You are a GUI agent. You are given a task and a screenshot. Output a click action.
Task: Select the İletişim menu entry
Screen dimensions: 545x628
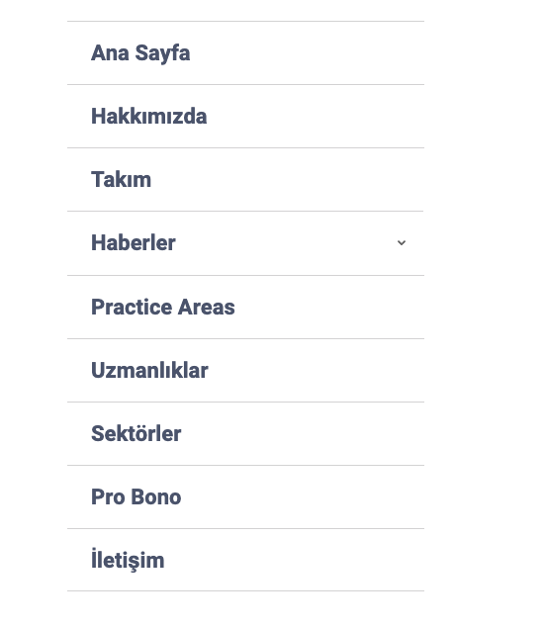[128, 560]
